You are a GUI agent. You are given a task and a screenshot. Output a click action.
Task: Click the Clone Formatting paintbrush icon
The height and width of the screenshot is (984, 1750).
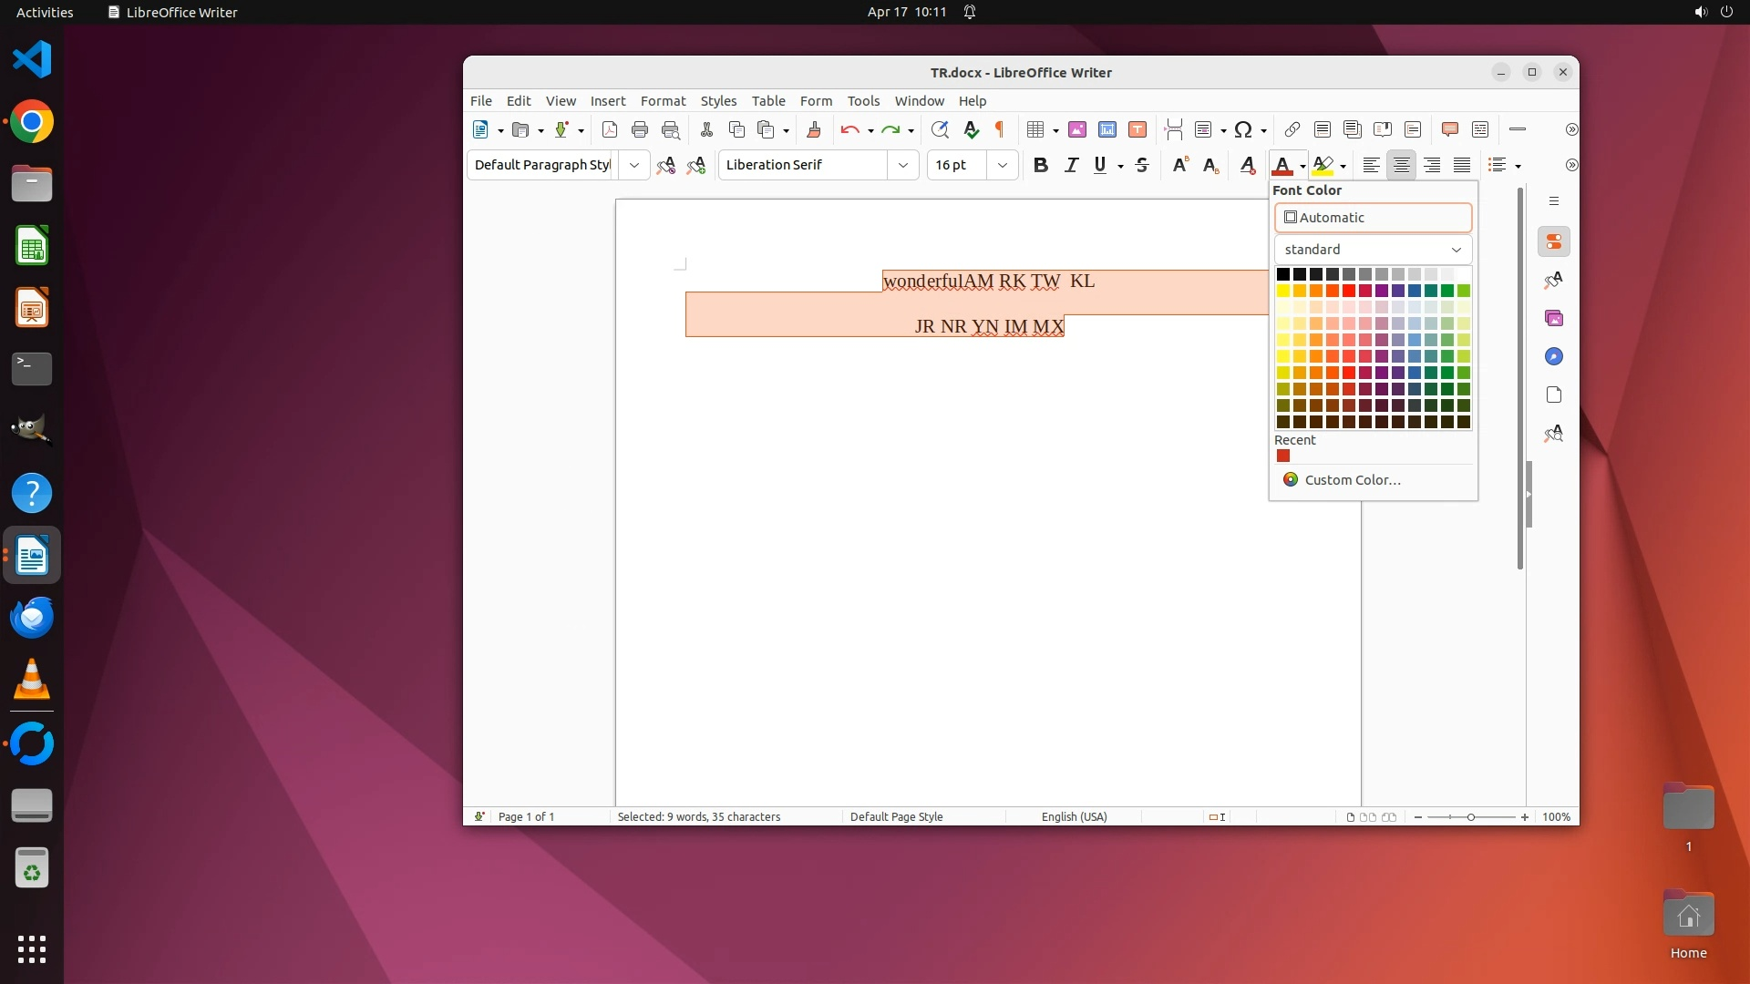click(x=814, y=130)
